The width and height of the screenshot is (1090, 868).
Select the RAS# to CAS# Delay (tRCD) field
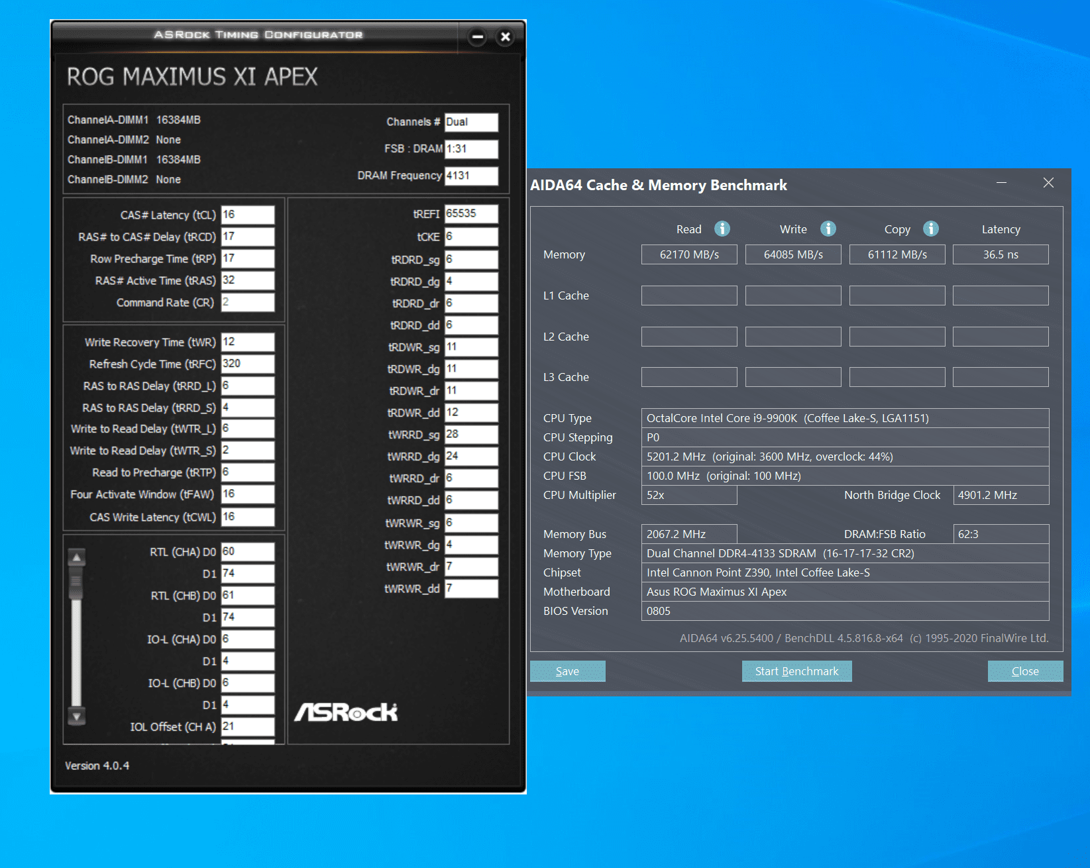[248, 237]
